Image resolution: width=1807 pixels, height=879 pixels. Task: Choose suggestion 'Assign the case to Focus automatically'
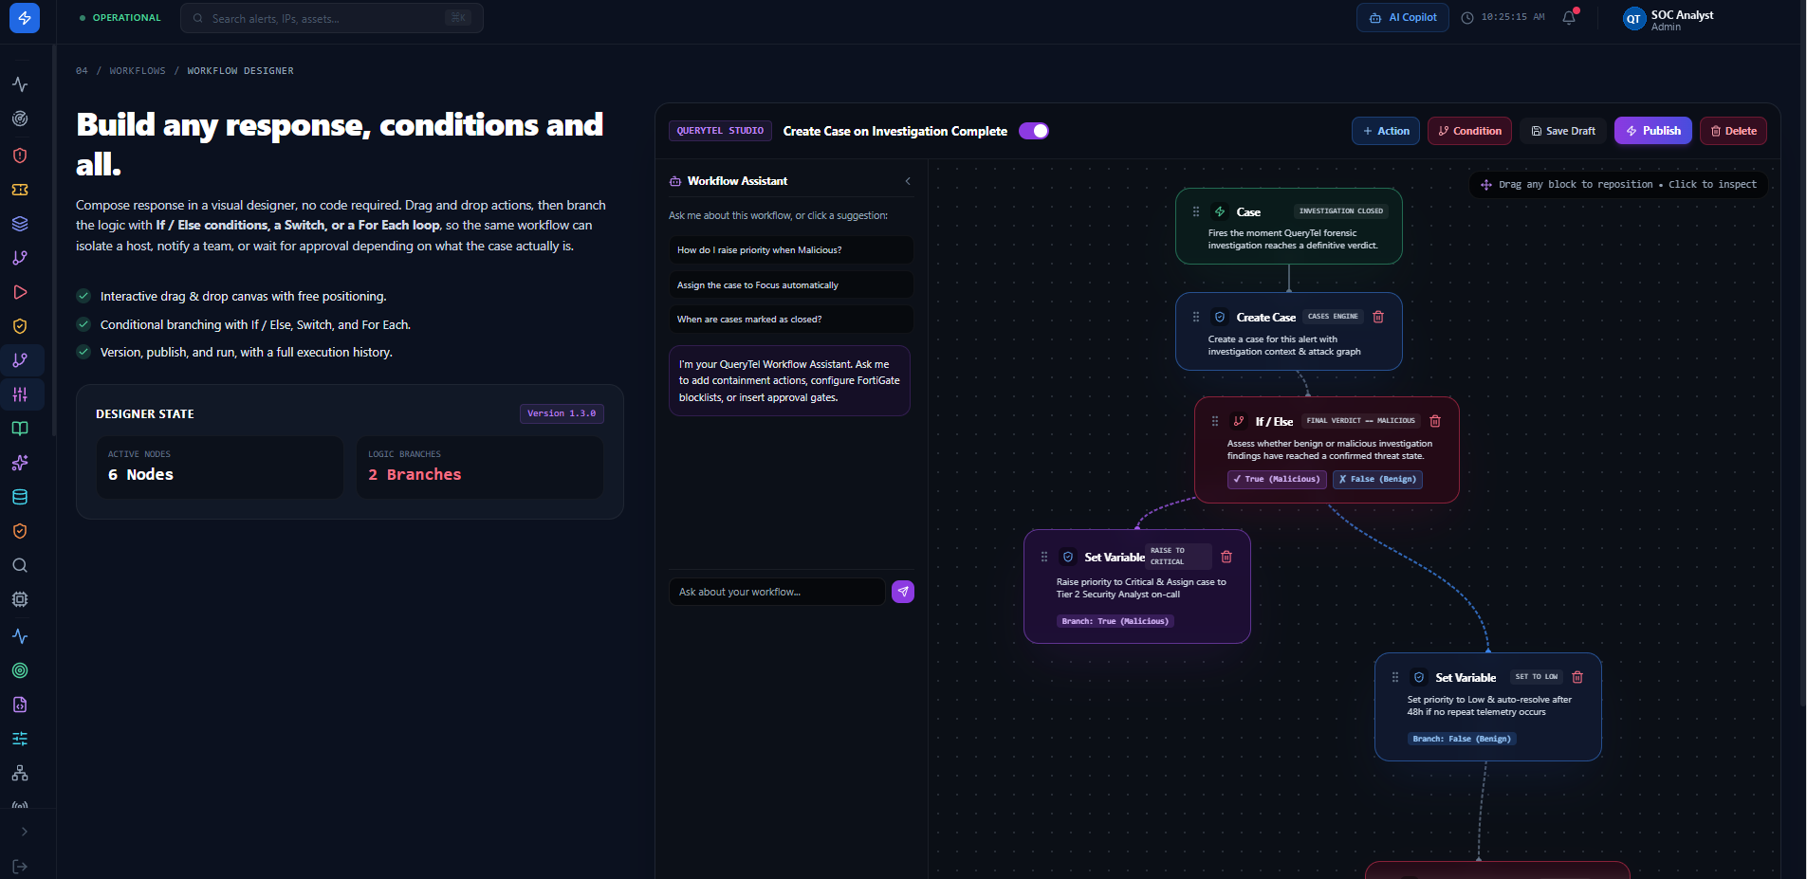[x=790, y=284]
